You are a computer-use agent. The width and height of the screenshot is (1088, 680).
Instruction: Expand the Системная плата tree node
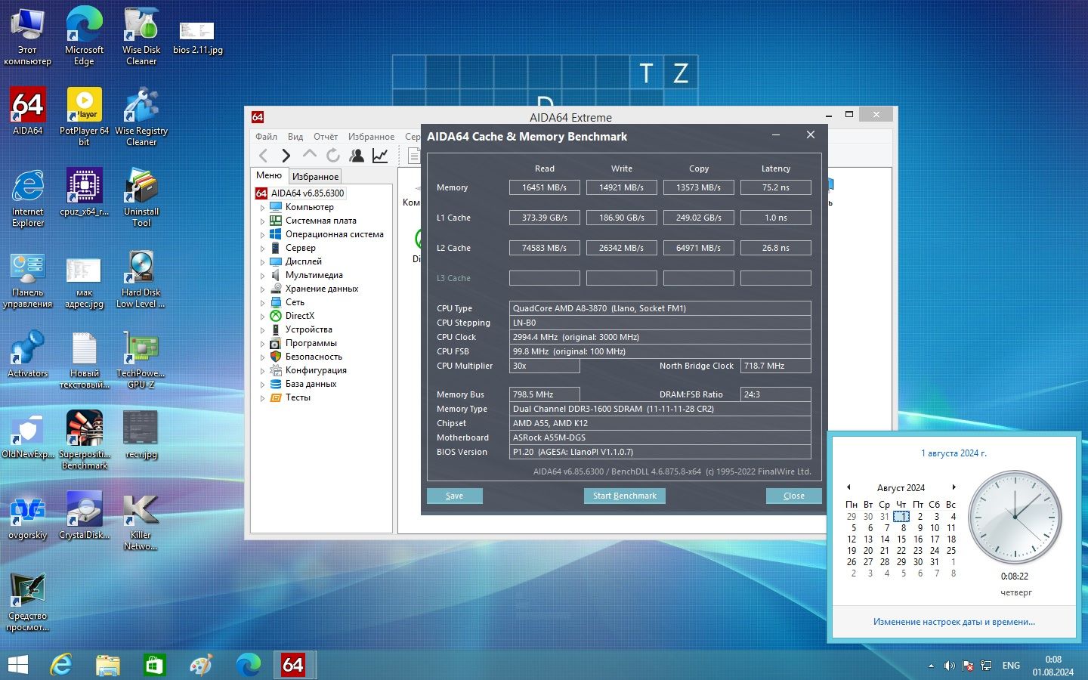click(x=263, y=221)
